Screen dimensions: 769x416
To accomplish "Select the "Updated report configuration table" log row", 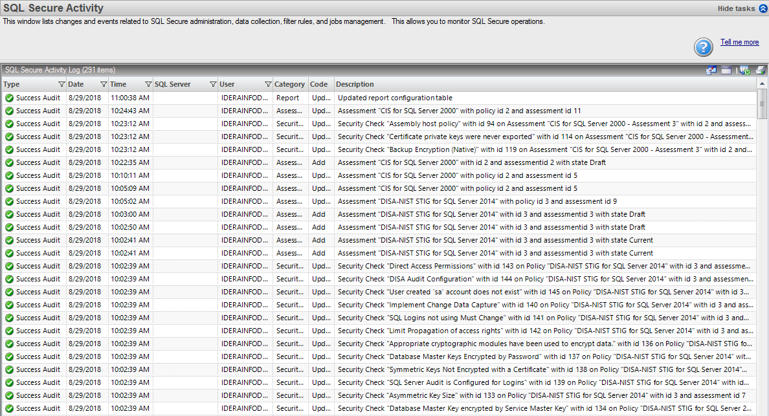I will click(x=395, y=98).
